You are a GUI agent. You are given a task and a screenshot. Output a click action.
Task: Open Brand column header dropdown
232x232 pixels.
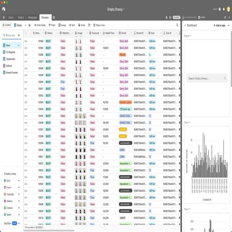pyautogui.click(x=131, y=33)
